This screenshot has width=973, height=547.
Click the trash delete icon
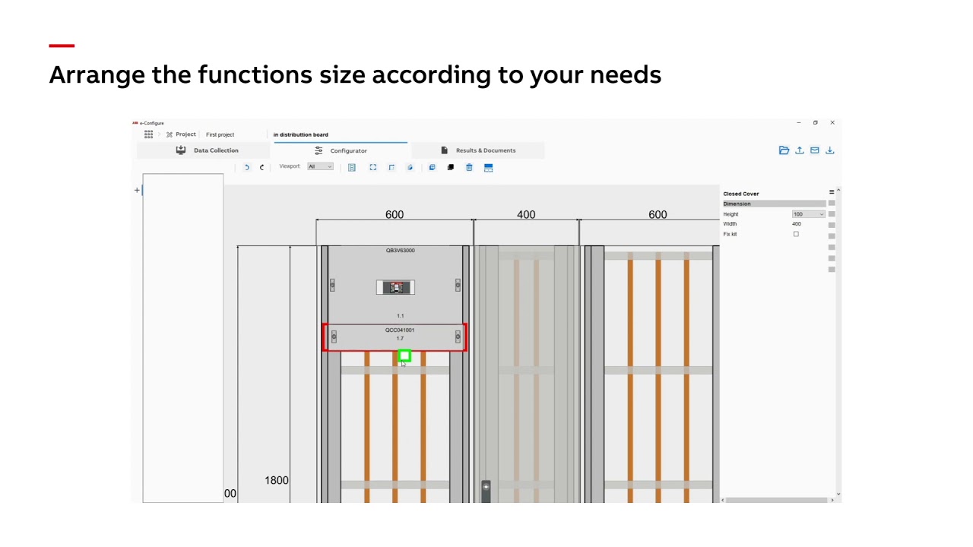pos(469,167)
